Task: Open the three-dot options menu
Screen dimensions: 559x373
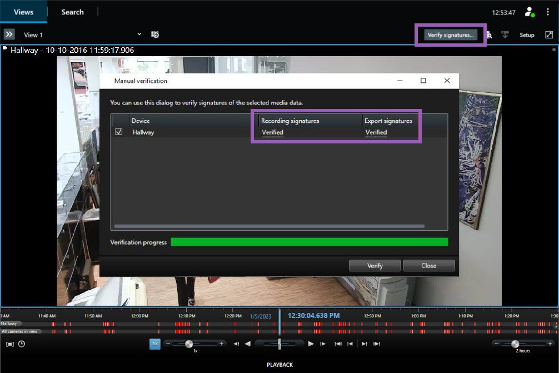Action: point(548,12)
